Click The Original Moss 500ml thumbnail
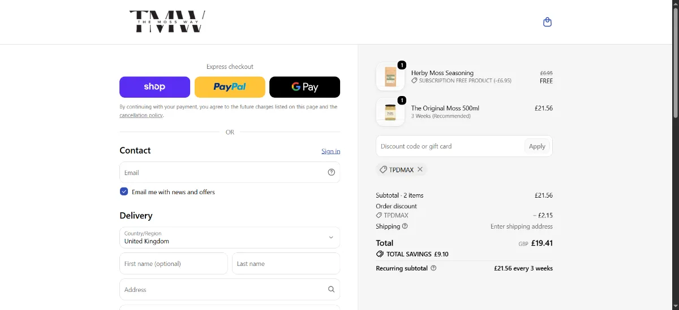Screen dimensions: 679x310 pyautogui.click(x=390, y=112)
